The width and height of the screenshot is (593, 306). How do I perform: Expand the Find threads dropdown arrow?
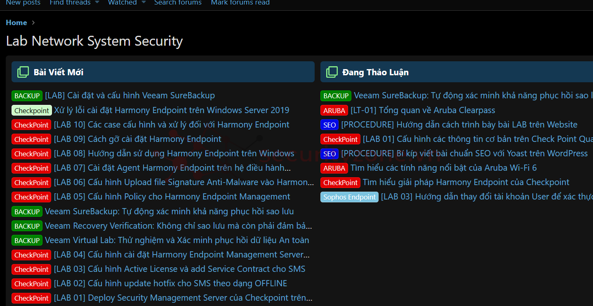pyautogui.click(x=97, y=2)
